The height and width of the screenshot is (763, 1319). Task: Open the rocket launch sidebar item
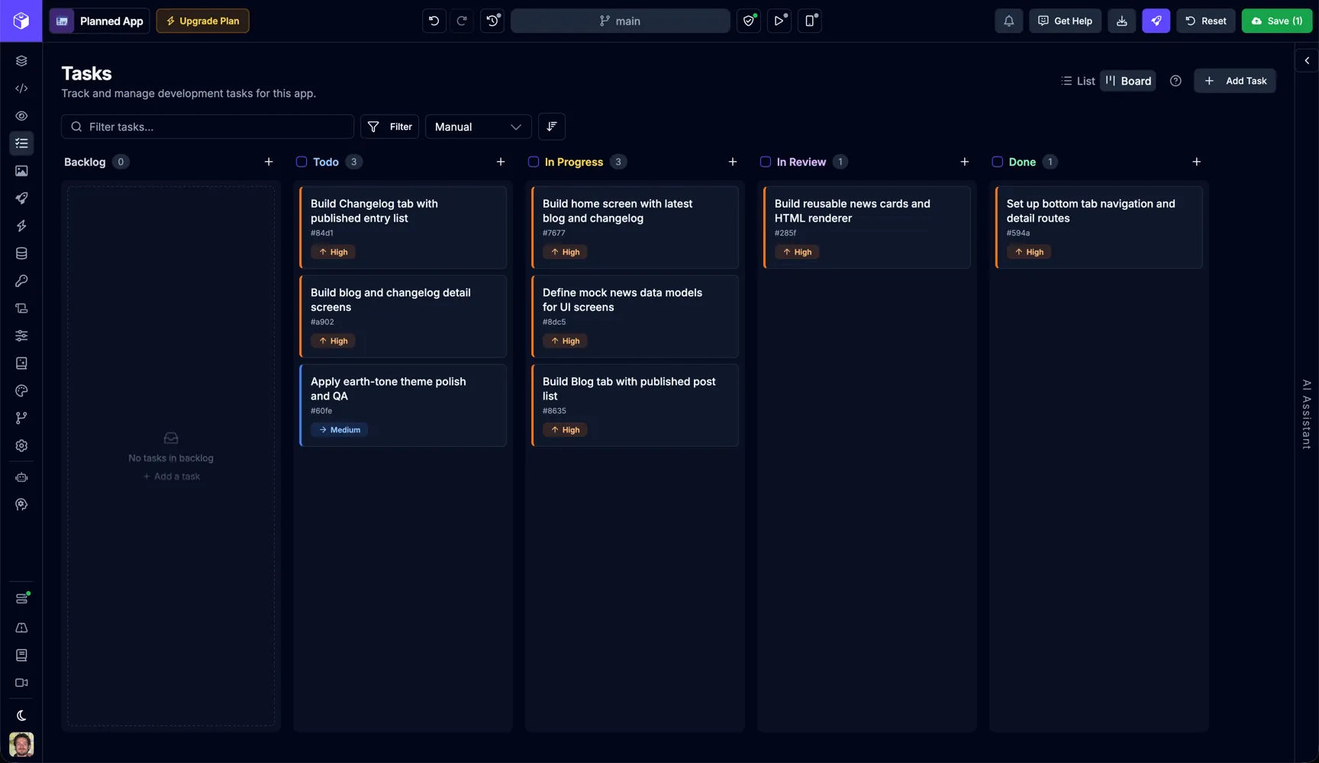pyautogui.click(x=21, y=199)
